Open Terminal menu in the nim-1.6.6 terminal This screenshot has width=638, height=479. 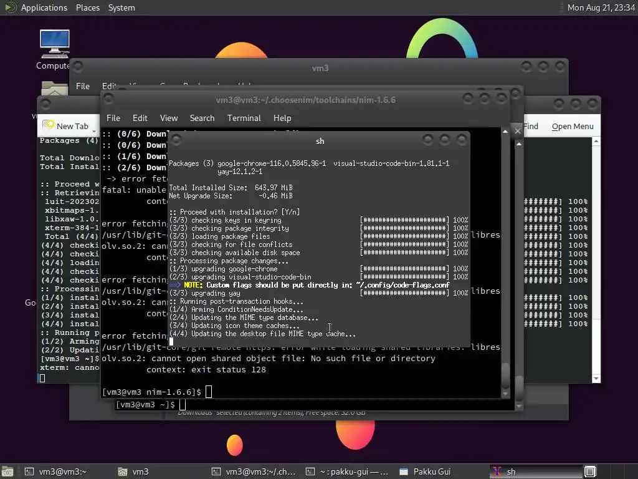[x=244, y=118]
